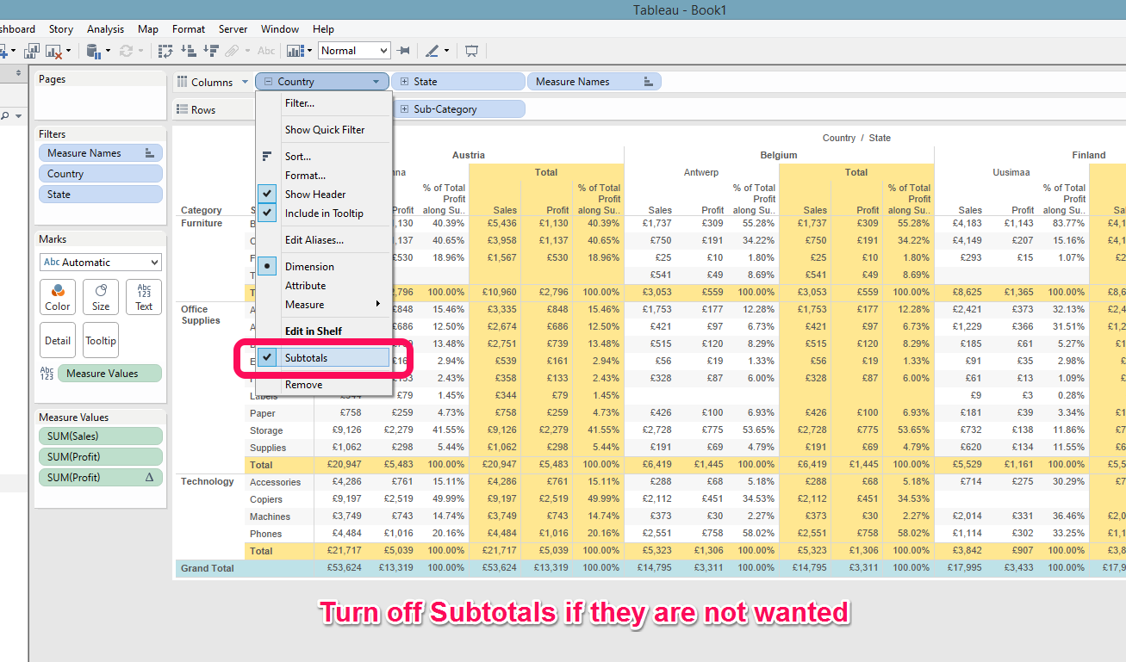Open the Story menu
The width and height of the screenshot is (1126, 662).
tap(61, 29)
